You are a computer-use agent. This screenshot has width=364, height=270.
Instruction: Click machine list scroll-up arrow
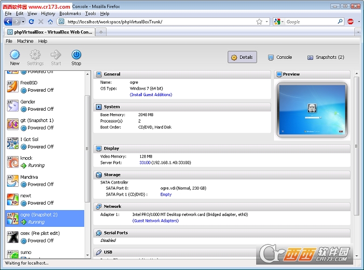coord(87,74)
